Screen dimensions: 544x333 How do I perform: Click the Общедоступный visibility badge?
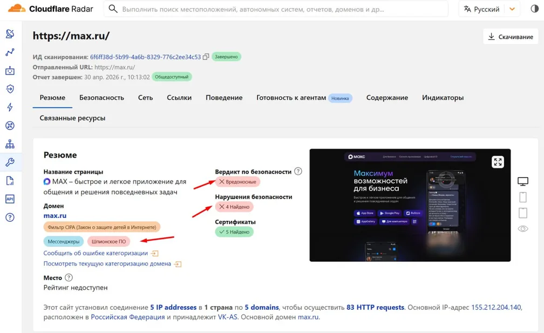coord(172,77)
